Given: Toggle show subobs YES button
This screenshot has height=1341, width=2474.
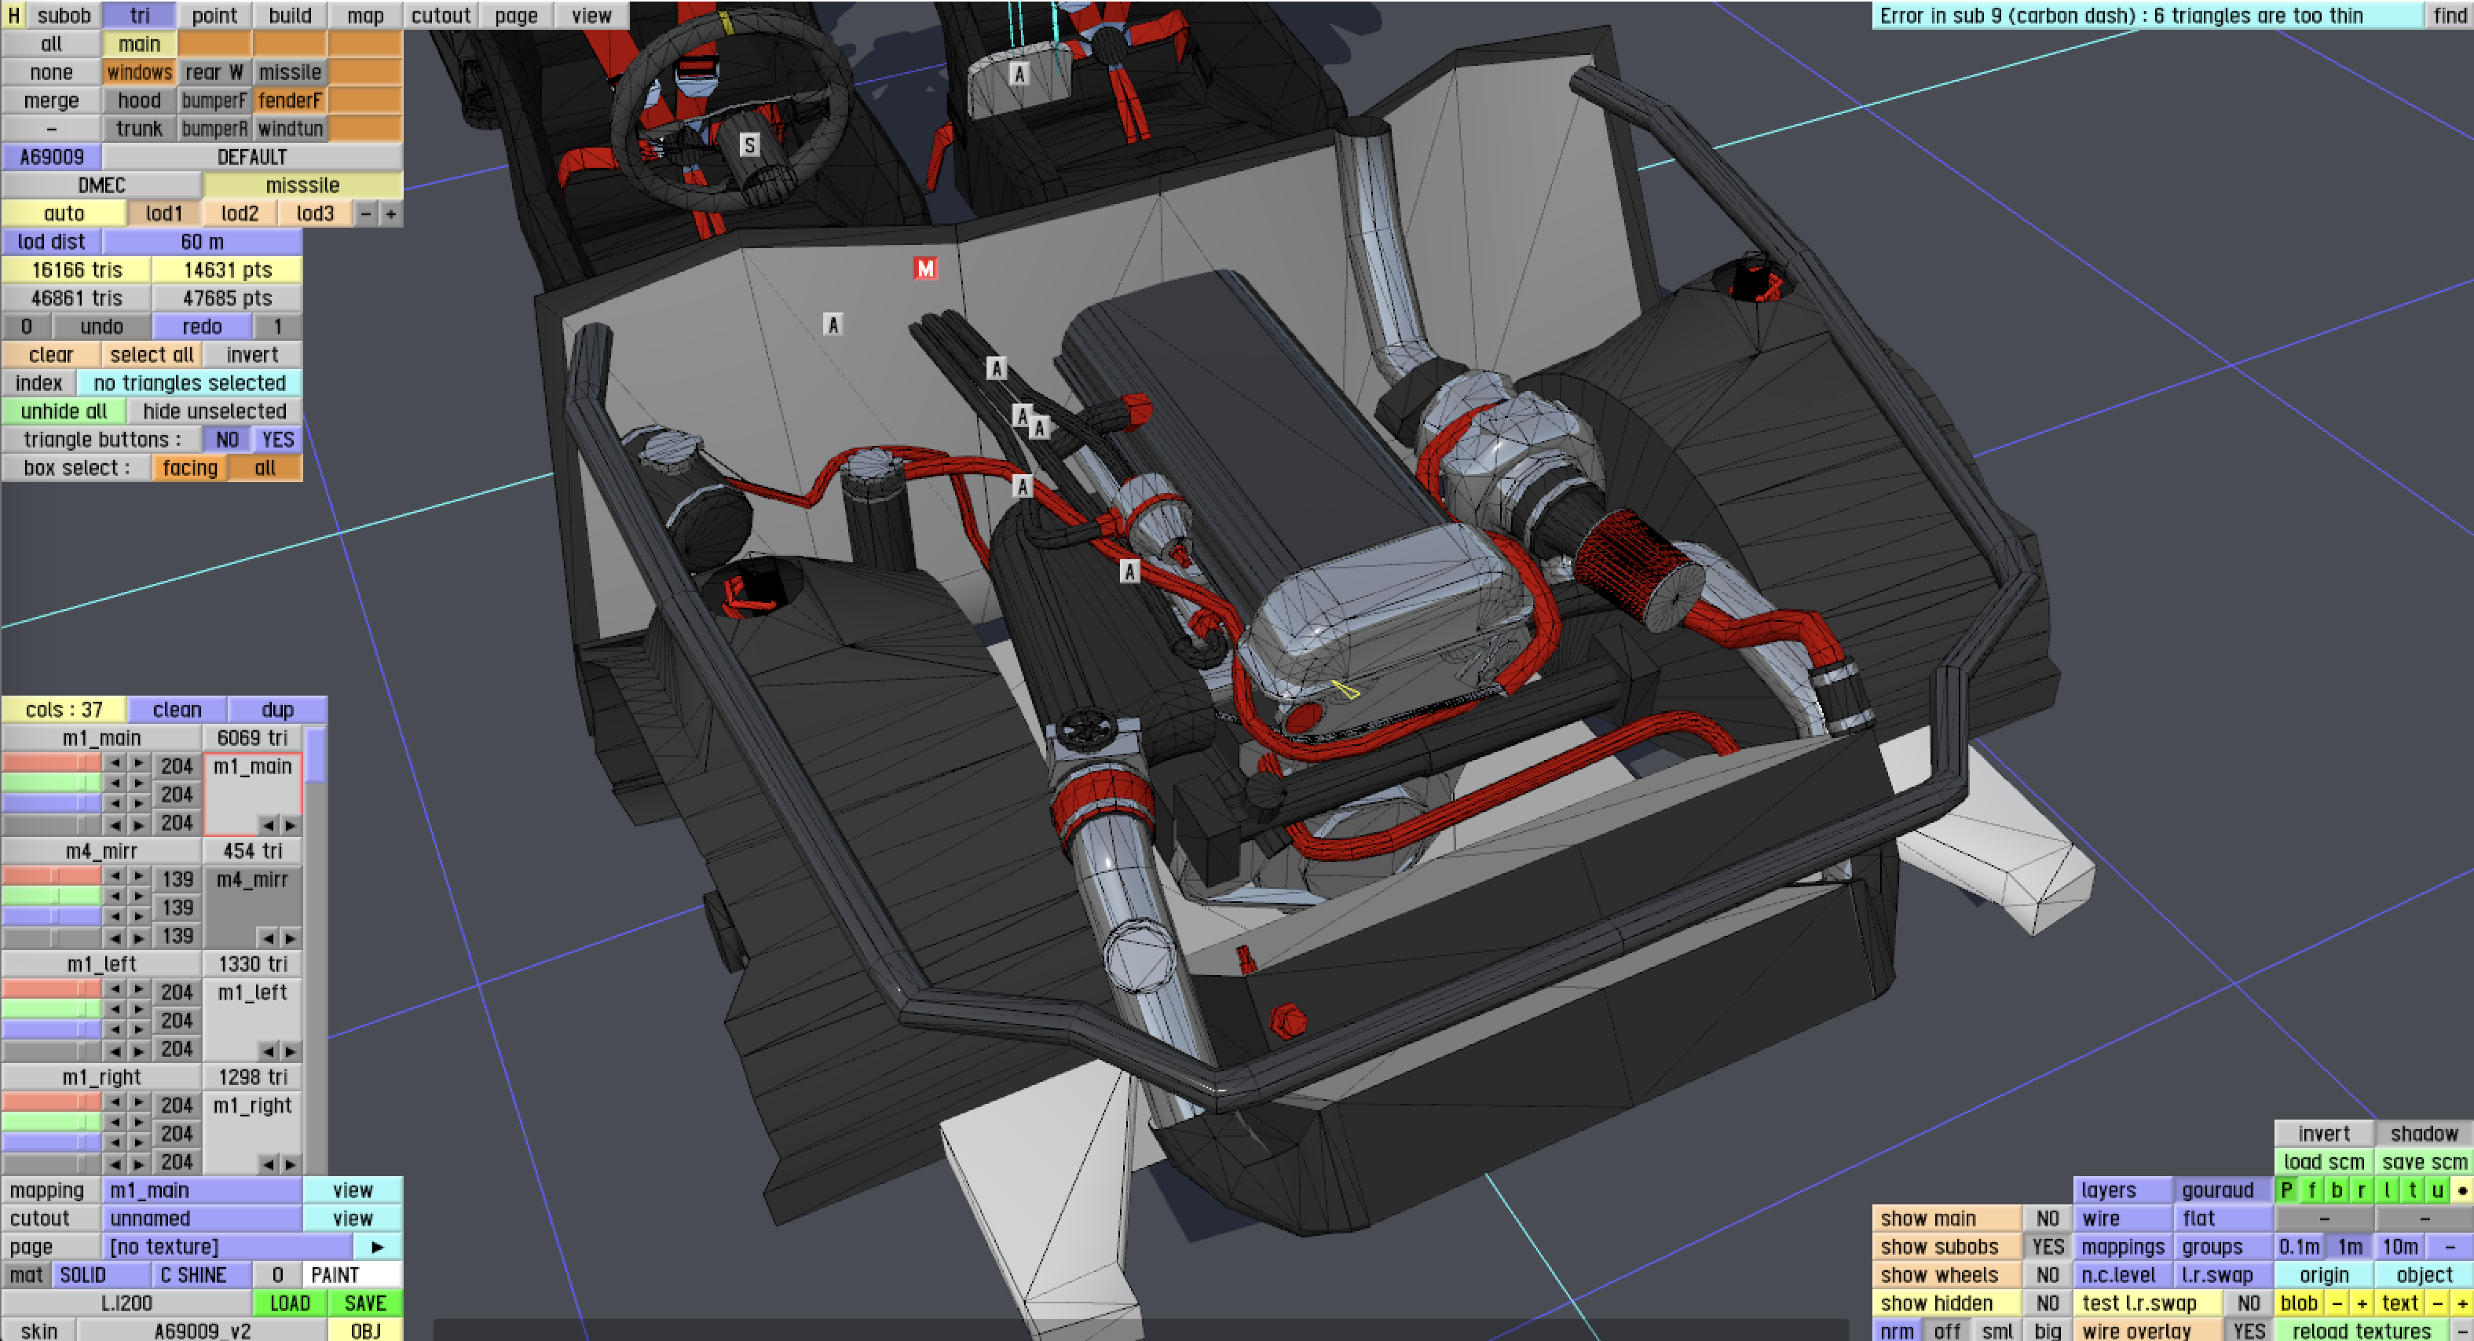Looking at the screenshot, I should tap(2047, 1247).
